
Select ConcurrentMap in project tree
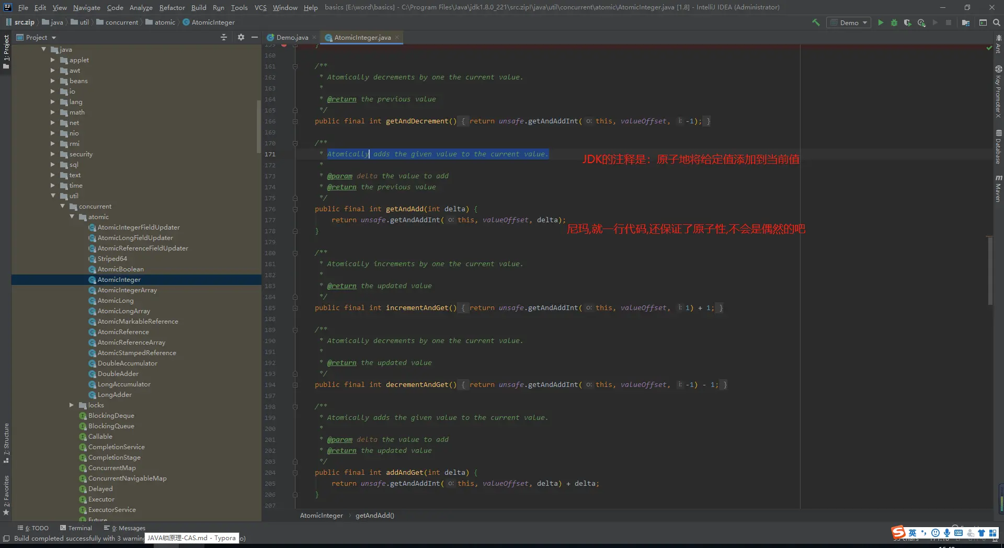coord(112,468)
